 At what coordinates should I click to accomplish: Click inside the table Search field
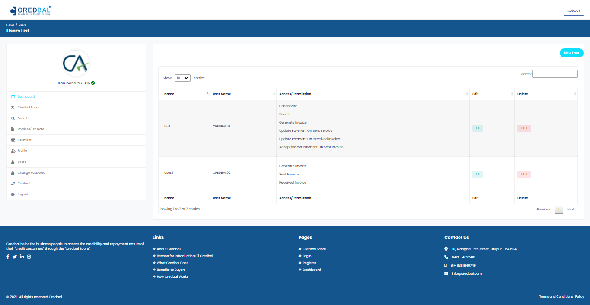(555, 74)
